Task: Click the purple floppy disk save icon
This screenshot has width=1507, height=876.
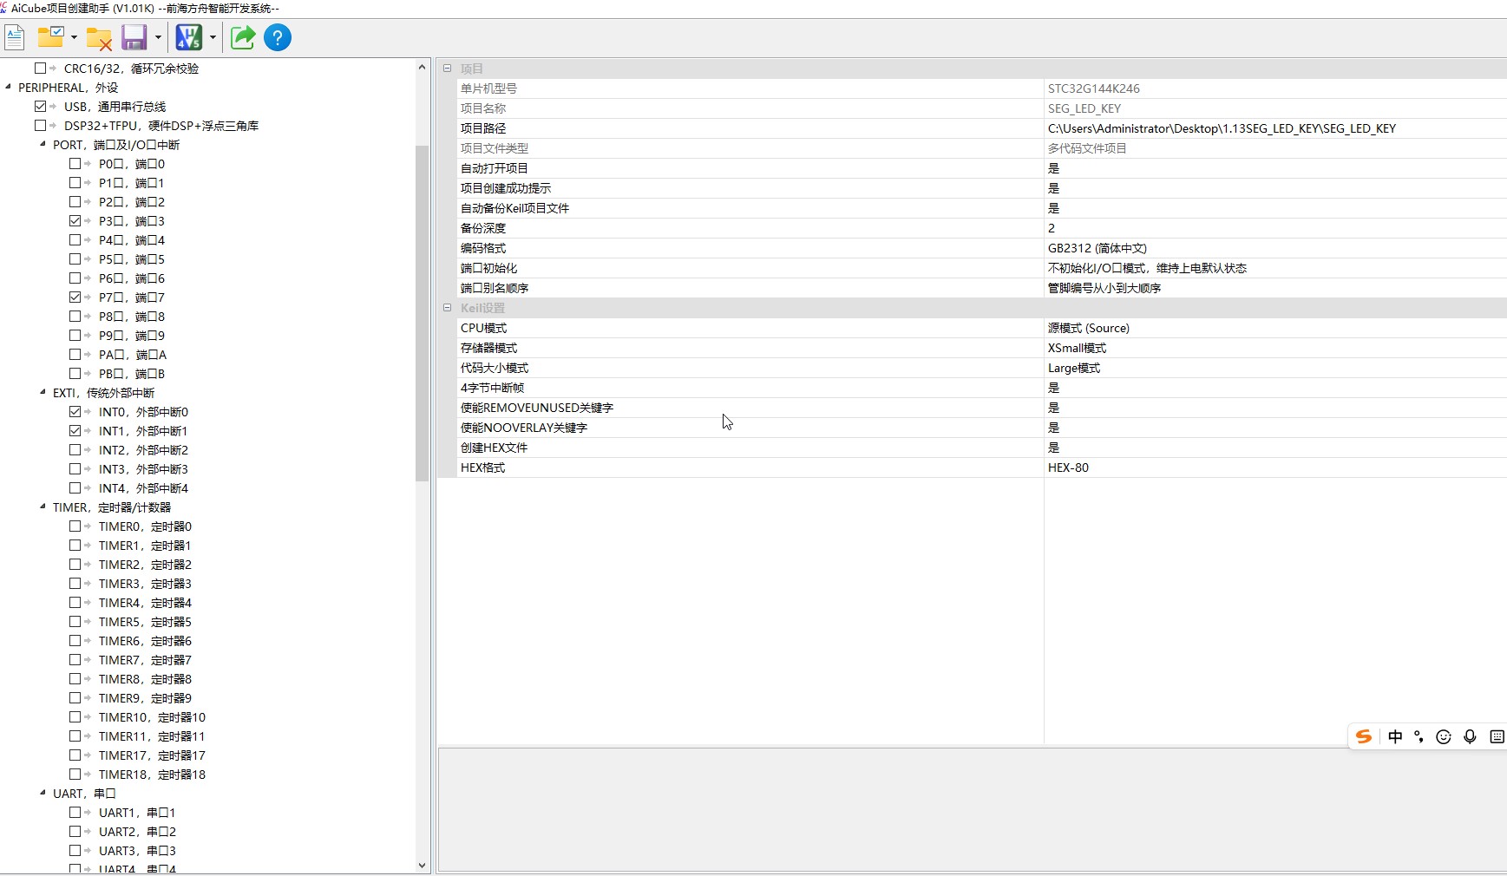Action: [134, 37]
